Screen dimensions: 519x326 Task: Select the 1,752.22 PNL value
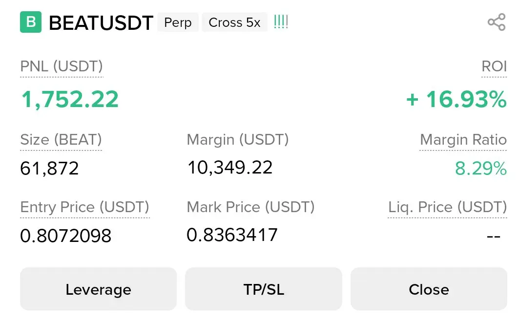pos(69,99)
